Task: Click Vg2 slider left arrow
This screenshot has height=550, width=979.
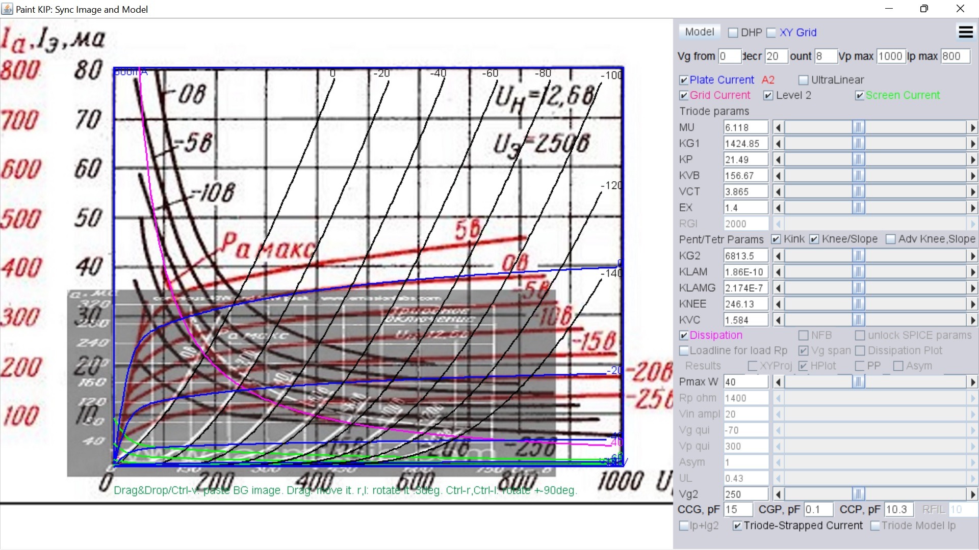Action: tap(778, 494)
